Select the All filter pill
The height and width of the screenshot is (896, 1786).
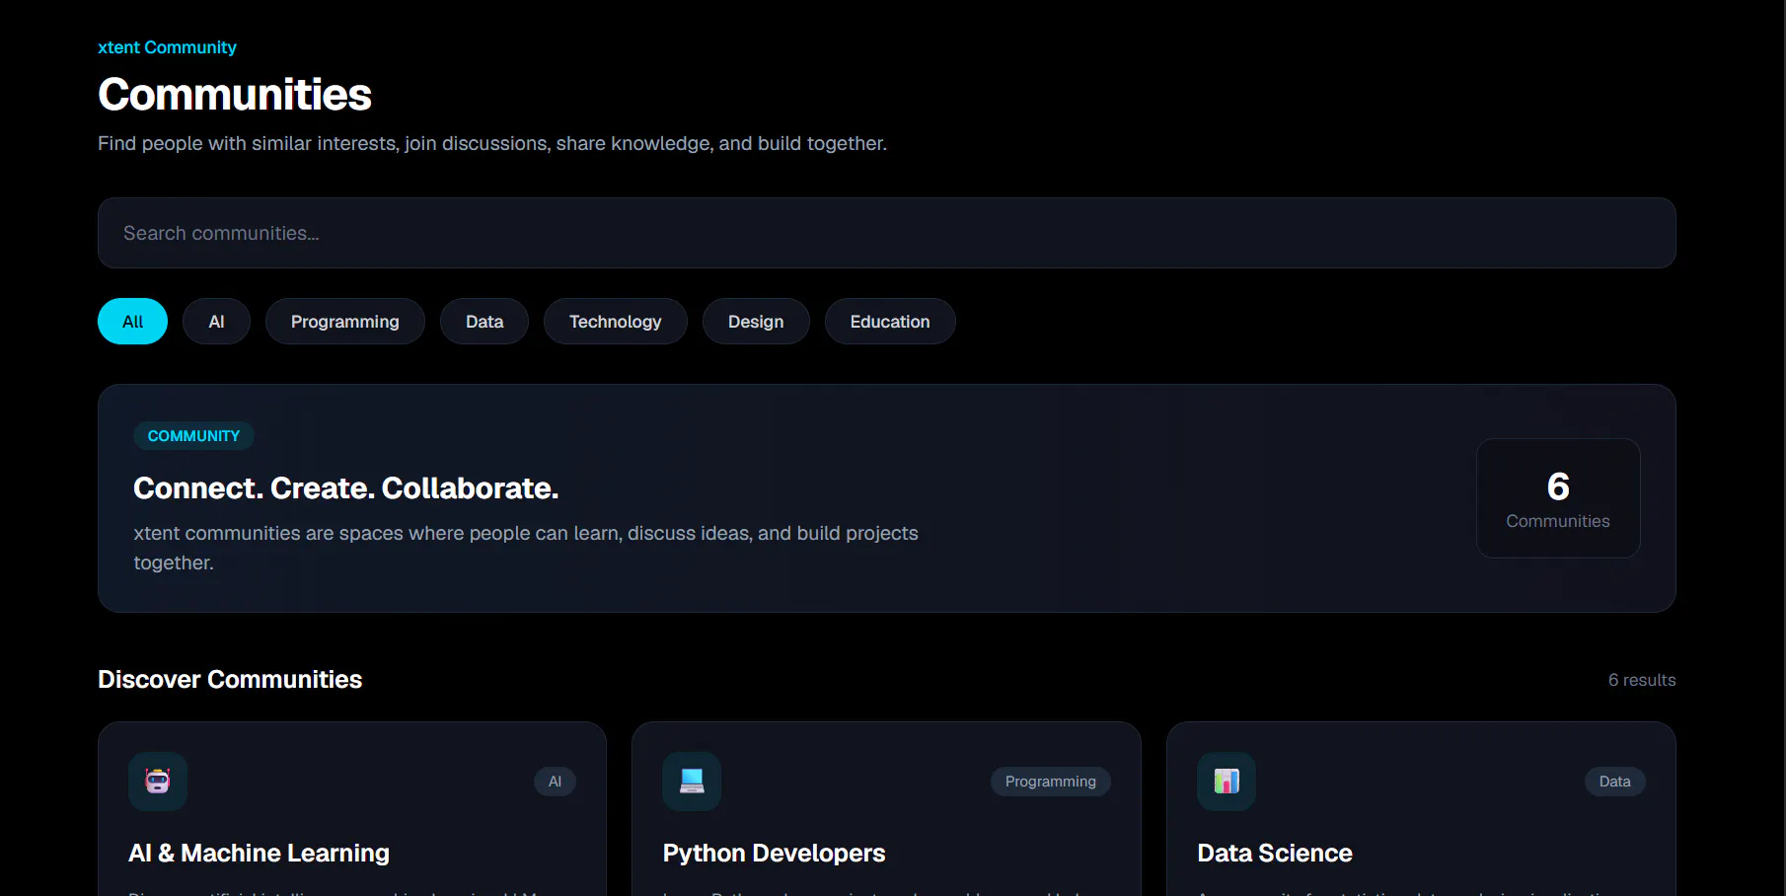[132, 322]
